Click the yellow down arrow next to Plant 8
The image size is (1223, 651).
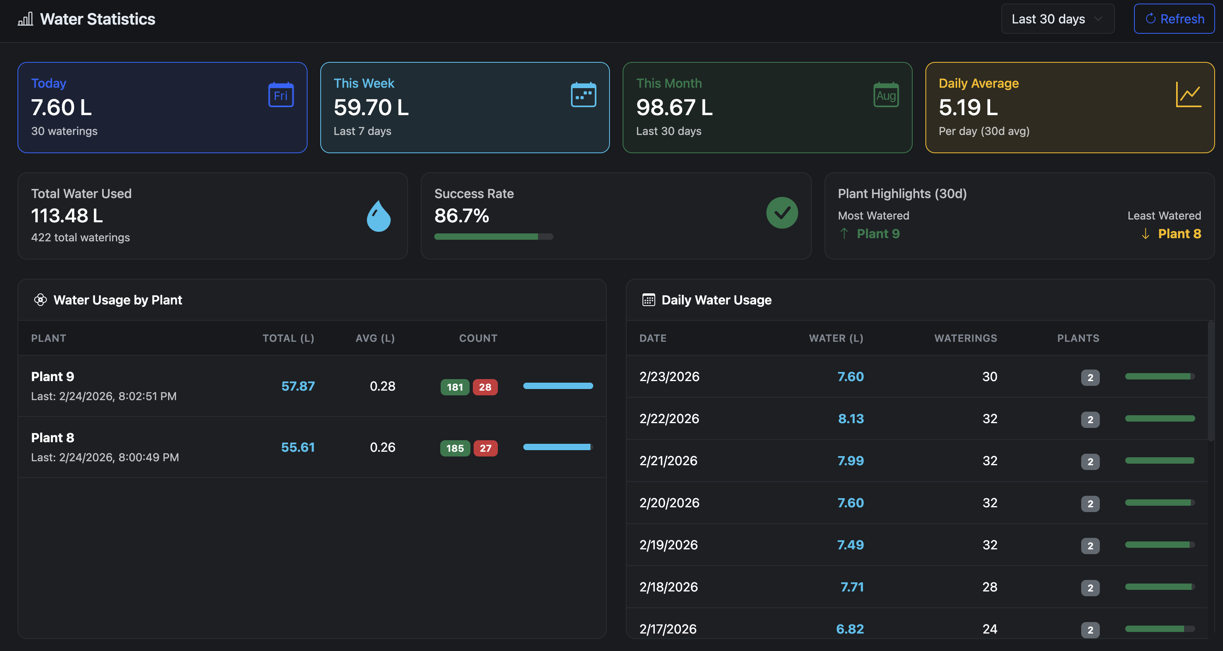tap(1146, 234)
